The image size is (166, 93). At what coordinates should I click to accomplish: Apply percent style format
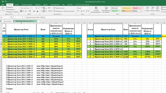81,11
